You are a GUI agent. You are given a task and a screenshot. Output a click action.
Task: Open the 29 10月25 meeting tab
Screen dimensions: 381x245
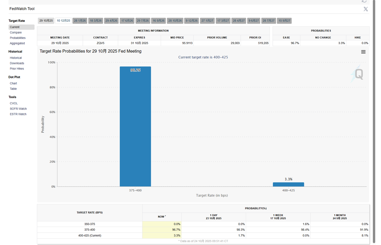pos(46,21)
